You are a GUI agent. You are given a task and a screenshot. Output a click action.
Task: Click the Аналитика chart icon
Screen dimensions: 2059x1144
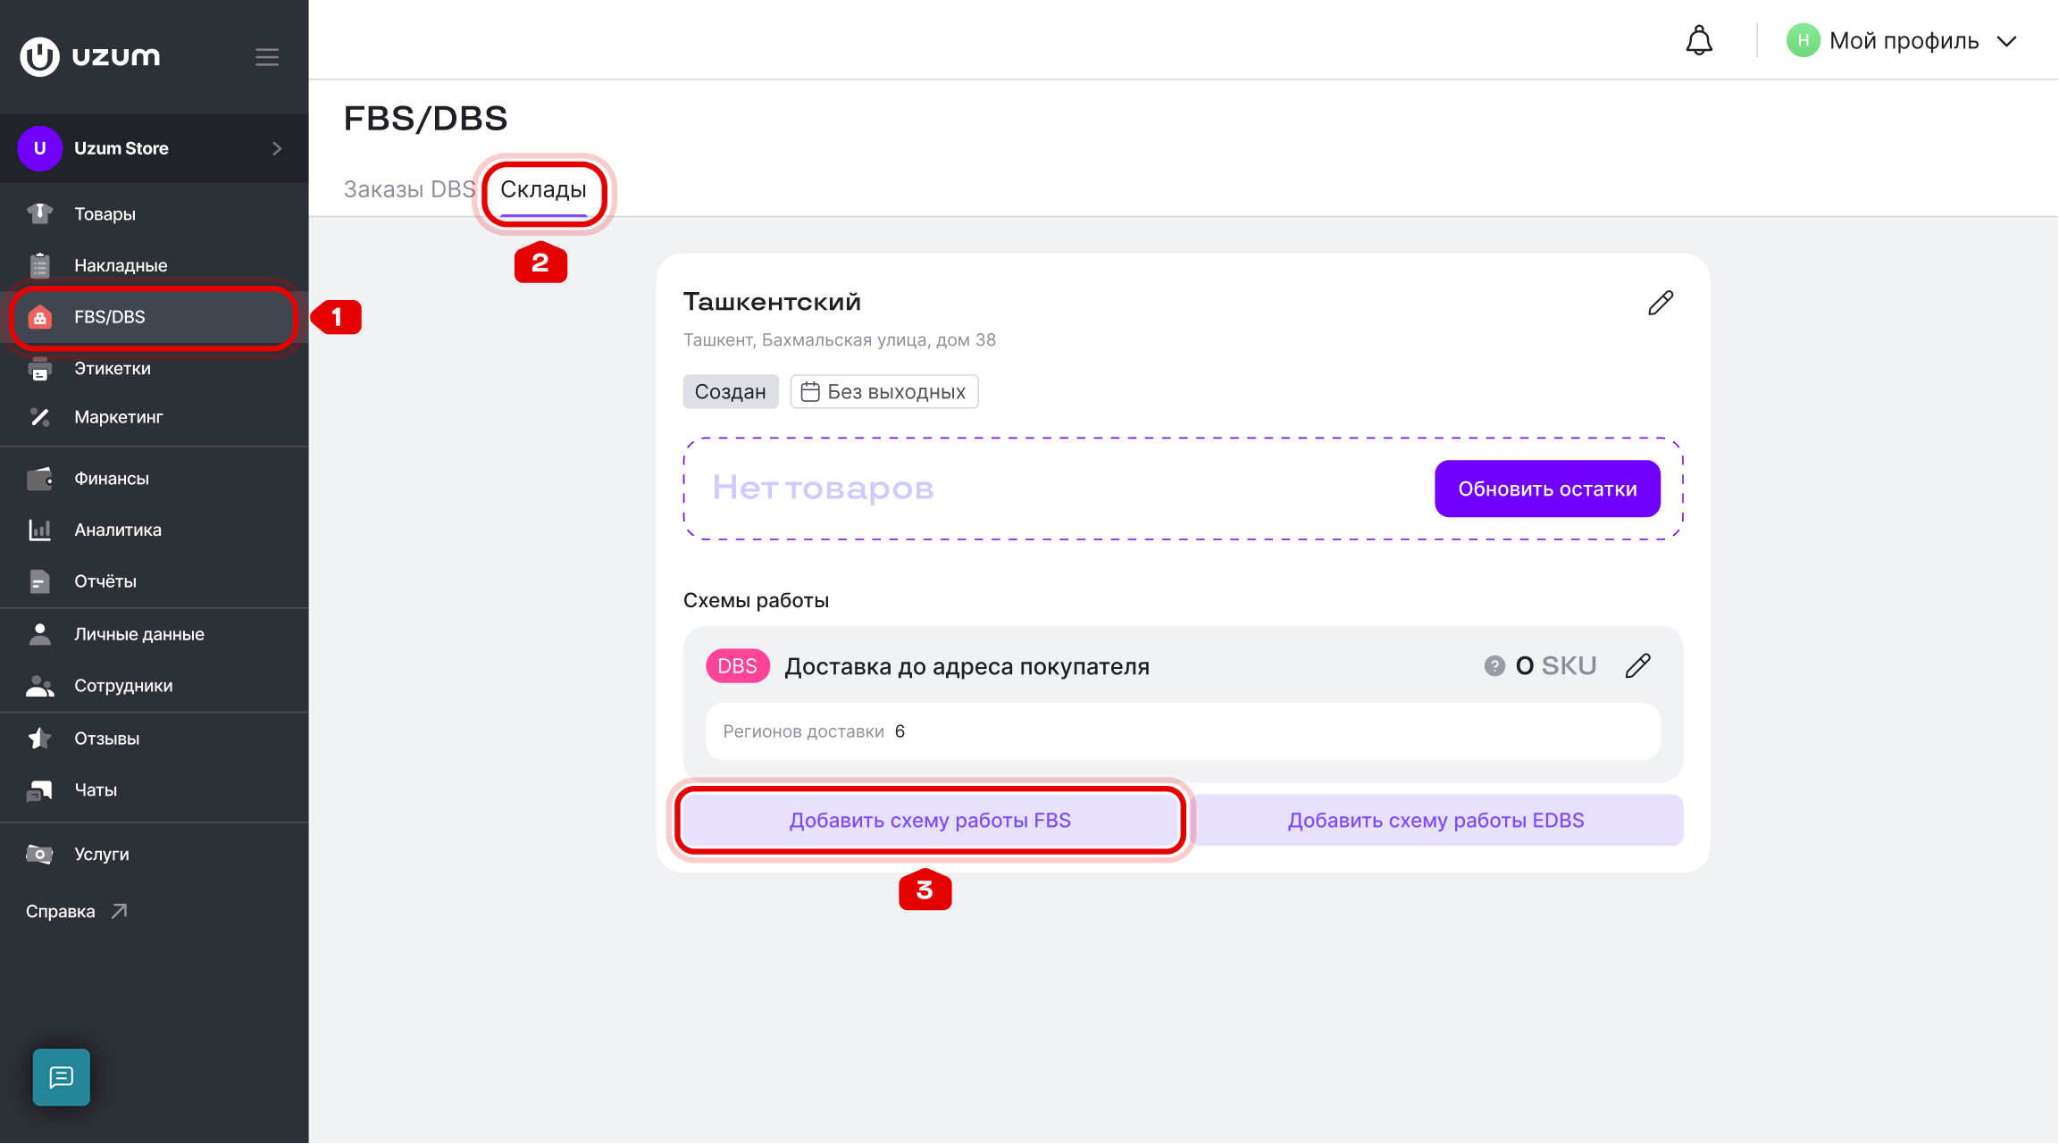pyautogui.click(x=39, y=530)
